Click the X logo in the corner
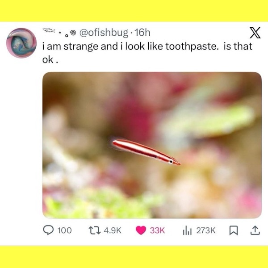The image size is (268, 268). [255, 33]
